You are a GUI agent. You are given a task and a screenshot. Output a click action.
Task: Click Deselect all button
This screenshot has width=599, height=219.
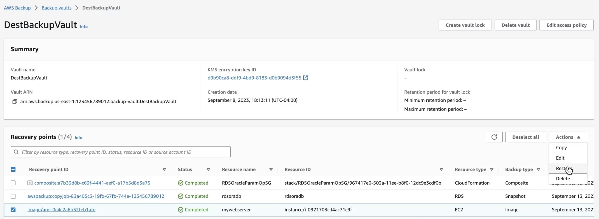point(526,137)
